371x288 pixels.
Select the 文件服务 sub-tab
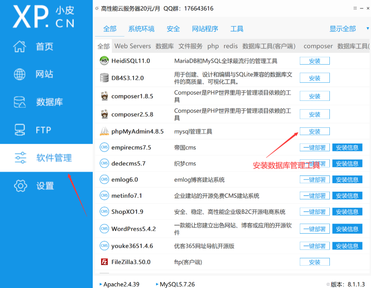(191, 46)
